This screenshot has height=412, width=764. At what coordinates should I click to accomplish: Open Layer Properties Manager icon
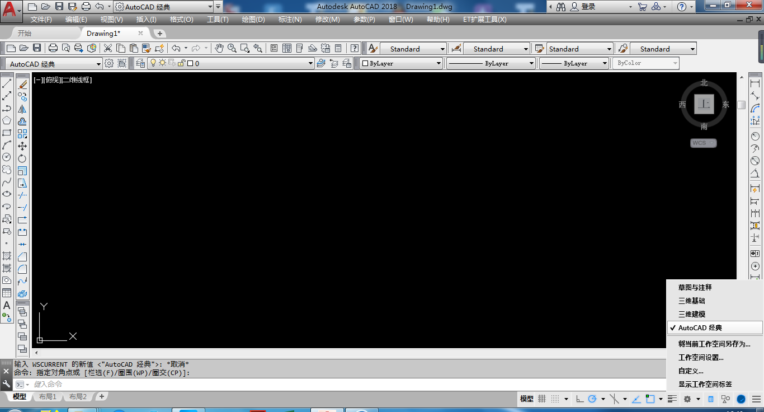click(x=140, y=63)
